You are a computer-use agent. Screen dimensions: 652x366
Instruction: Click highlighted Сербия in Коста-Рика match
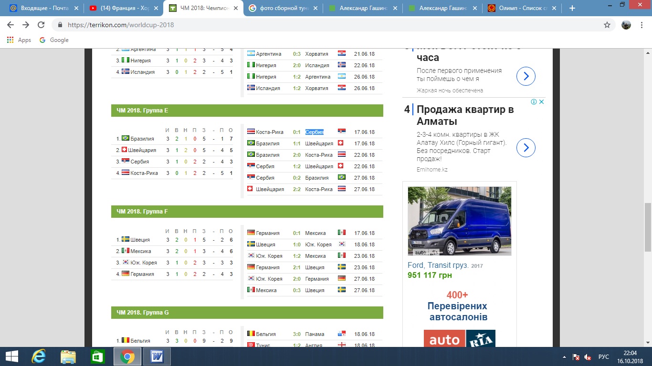pos(315,132)
